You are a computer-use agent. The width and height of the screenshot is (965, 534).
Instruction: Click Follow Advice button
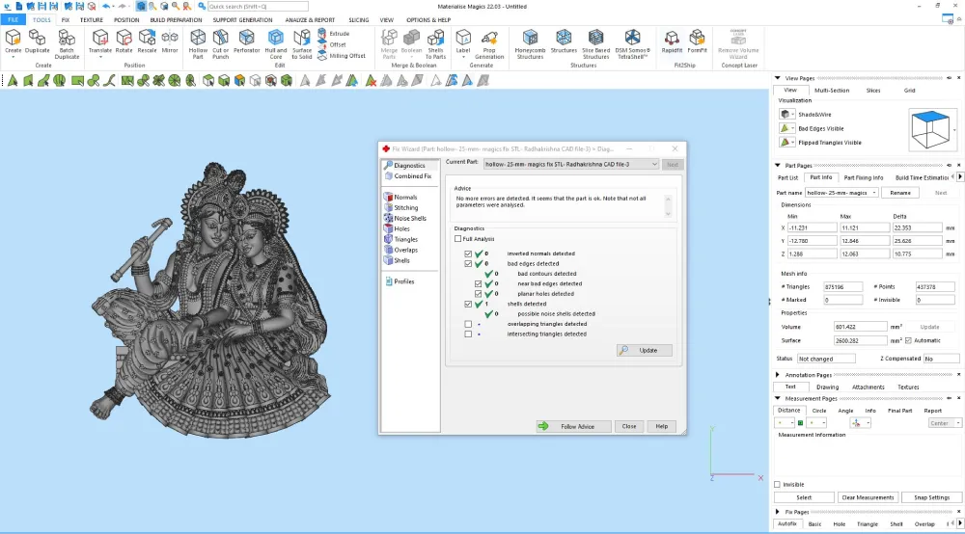573,426
